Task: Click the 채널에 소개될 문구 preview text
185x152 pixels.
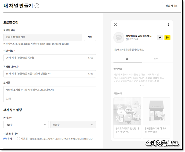Action: pyautogui.click(x=129, y=50)
